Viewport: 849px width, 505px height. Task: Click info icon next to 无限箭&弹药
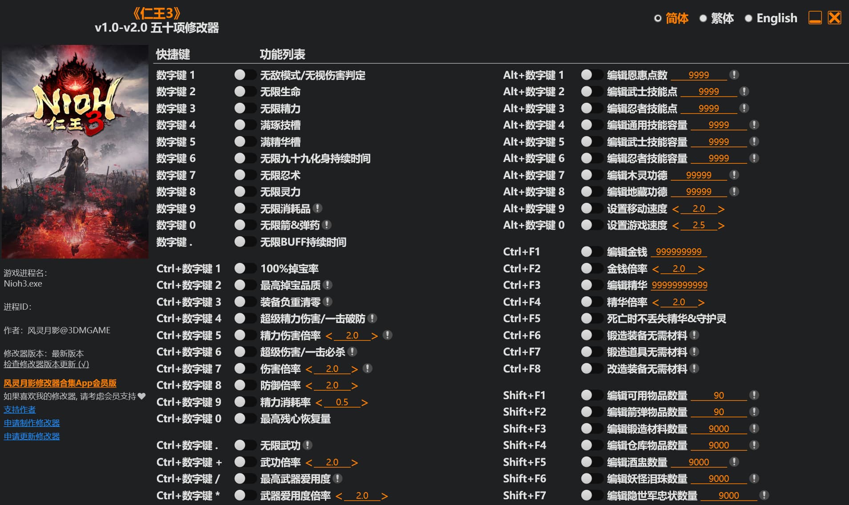coord(327,225)
